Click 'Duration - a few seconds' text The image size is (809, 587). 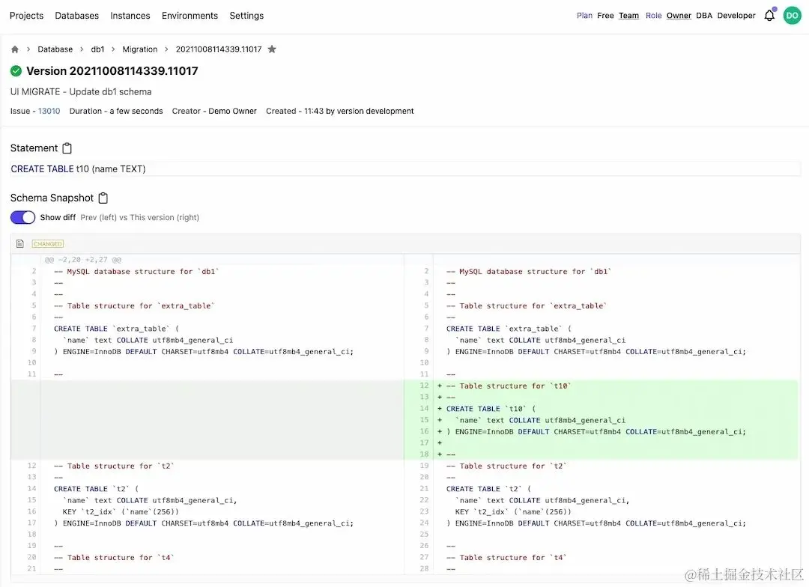116,111
